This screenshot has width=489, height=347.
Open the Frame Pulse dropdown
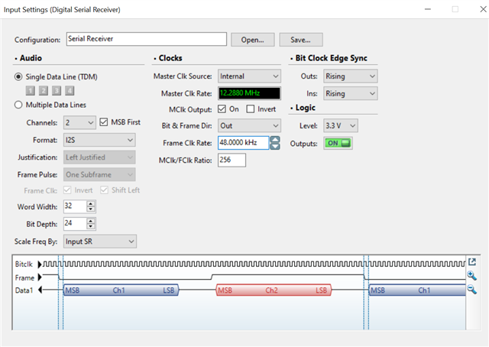click(x=99, y=175)
